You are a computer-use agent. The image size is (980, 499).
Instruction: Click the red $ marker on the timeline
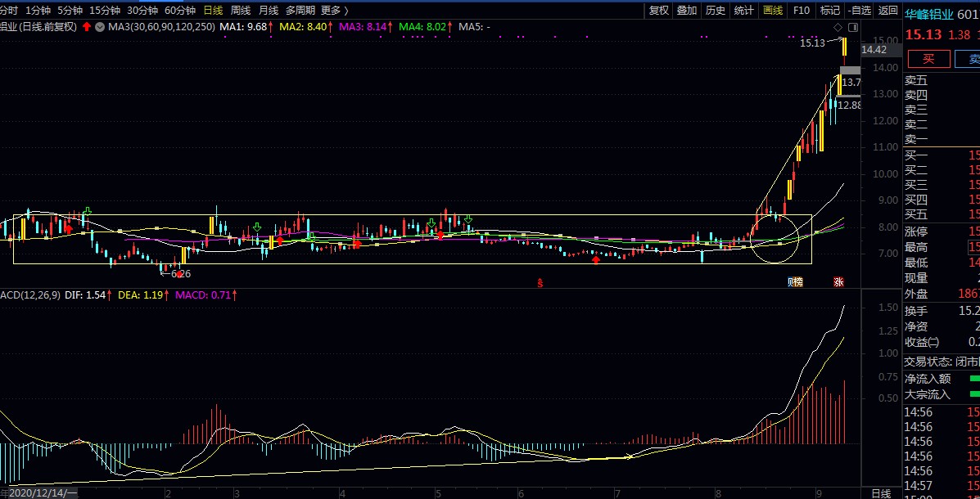tap(540, 283)
